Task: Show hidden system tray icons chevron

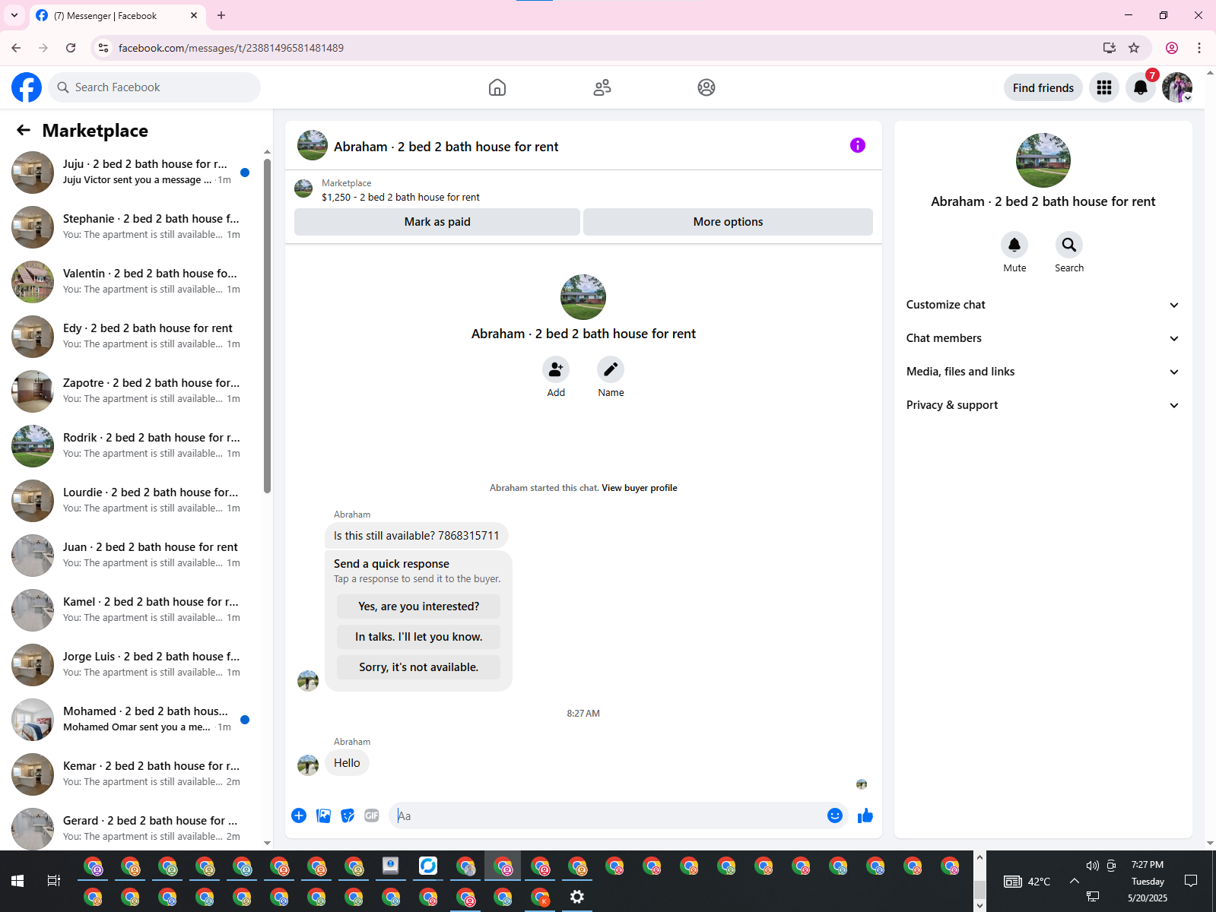Action: tap(1074, 881)
